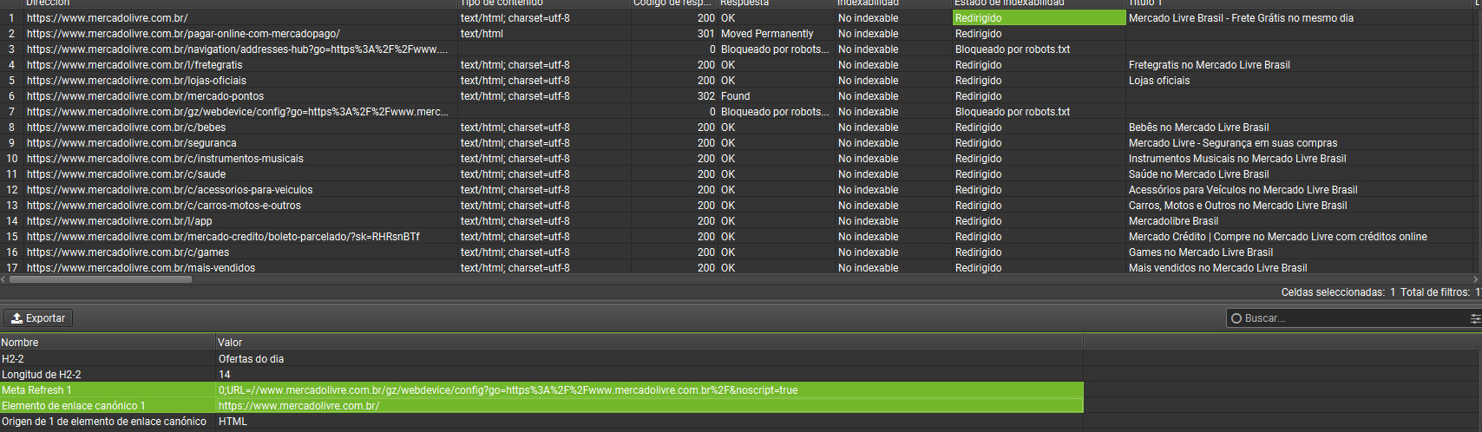1482x432 pixels.
Task: Select the highlighted green Redirigido cell
Action: 1039,18
